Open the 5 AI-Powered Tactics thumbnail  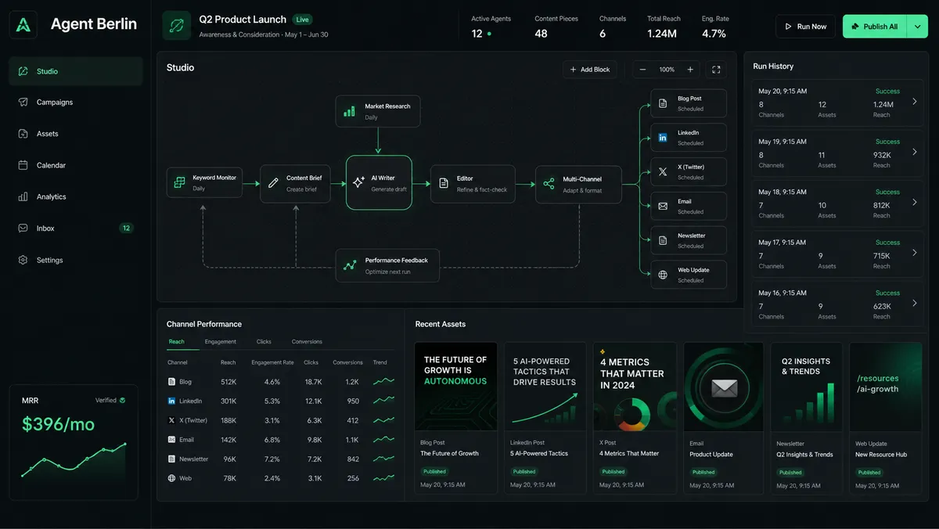(545, 386)
